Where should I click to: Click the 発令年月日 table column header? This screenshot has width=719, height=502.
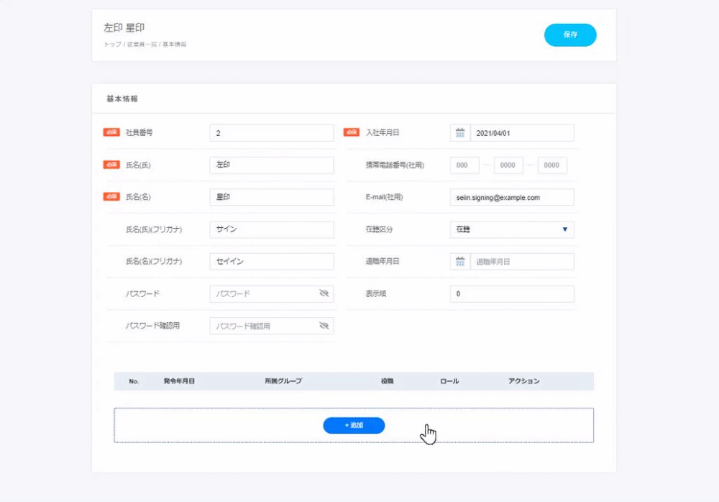coord(178,381)
